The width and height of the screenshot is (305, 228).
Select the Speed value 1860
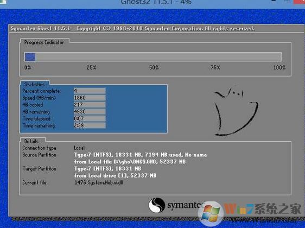coord(90,98)
